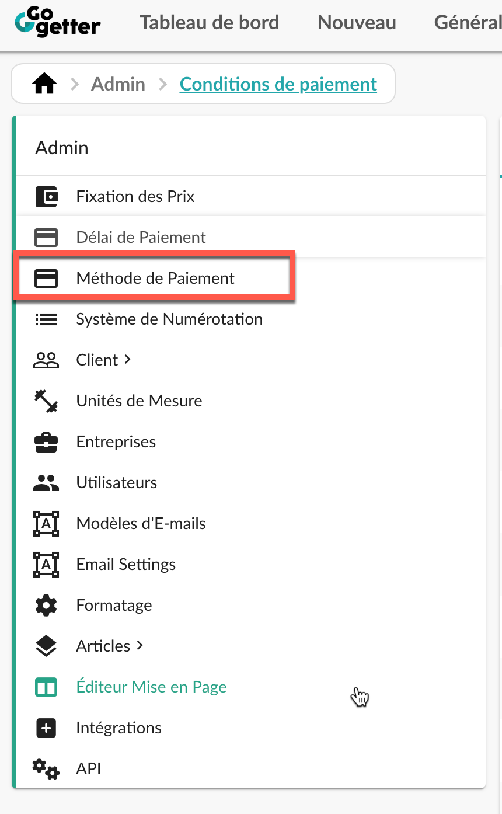Click the briefcase icon for Entreprises
502x814 pixels.
pyautogui.click(x=46, y=442)
